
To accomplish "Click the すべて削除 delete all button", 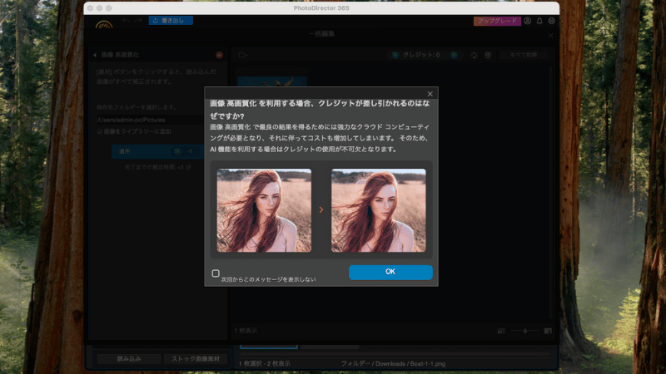I will click(x=524, y=55).
